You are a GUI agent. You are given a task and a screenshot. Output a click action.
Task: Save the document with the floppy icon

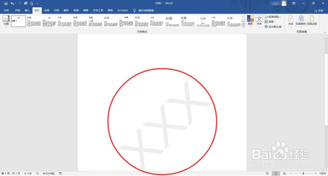point(6,3)
